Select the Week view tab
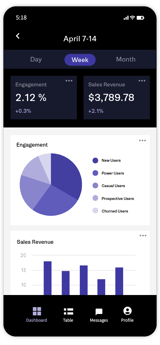Image resolution: width=160 pixels, height=345 pixels. tap(80, 60)
